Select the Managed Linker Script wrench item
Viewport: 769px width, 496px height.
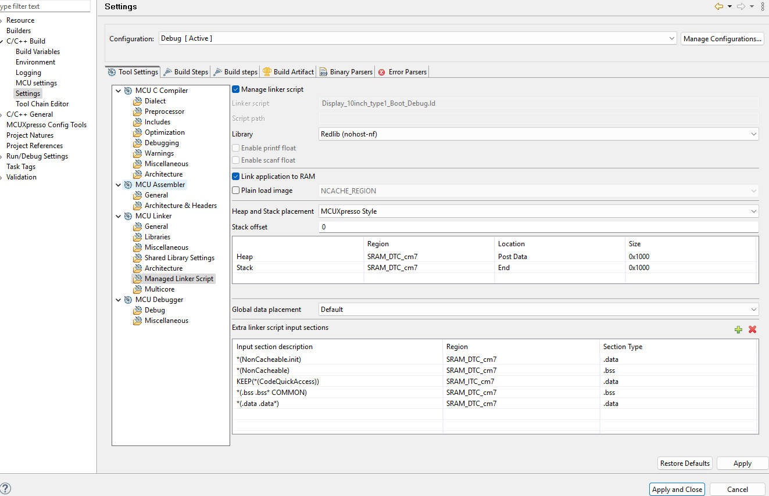click(178, 278)
